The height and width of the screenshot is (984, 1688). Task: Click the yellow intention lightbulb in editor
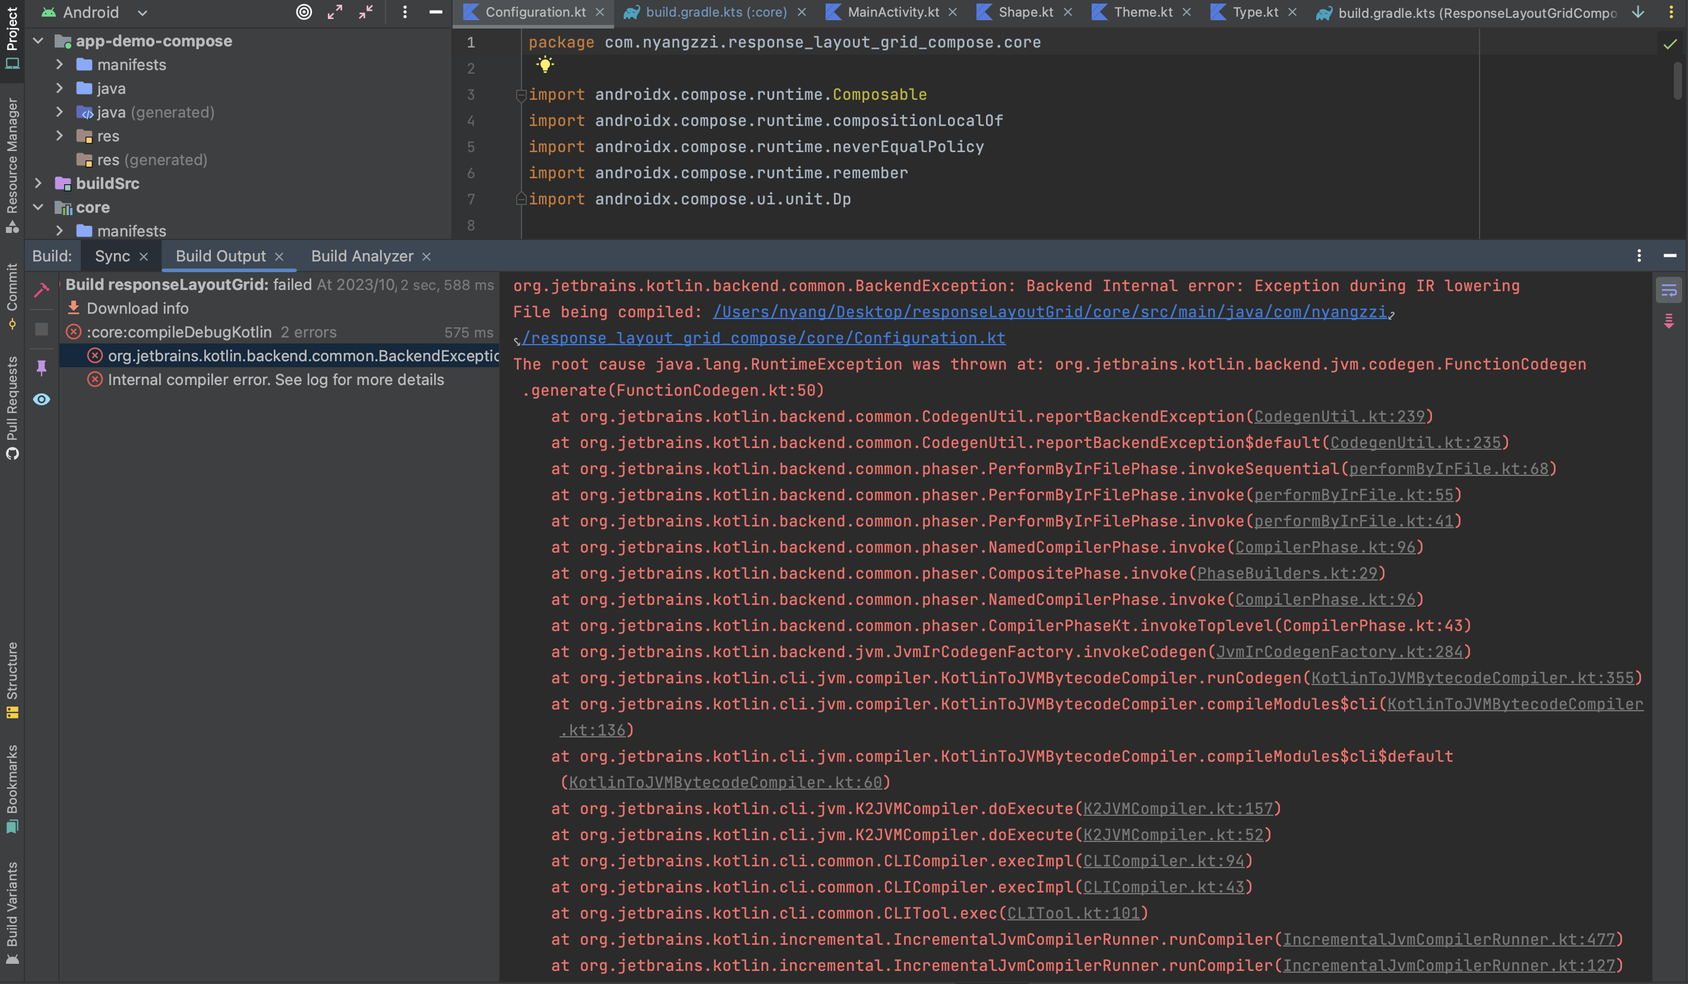tap(545, 65)
